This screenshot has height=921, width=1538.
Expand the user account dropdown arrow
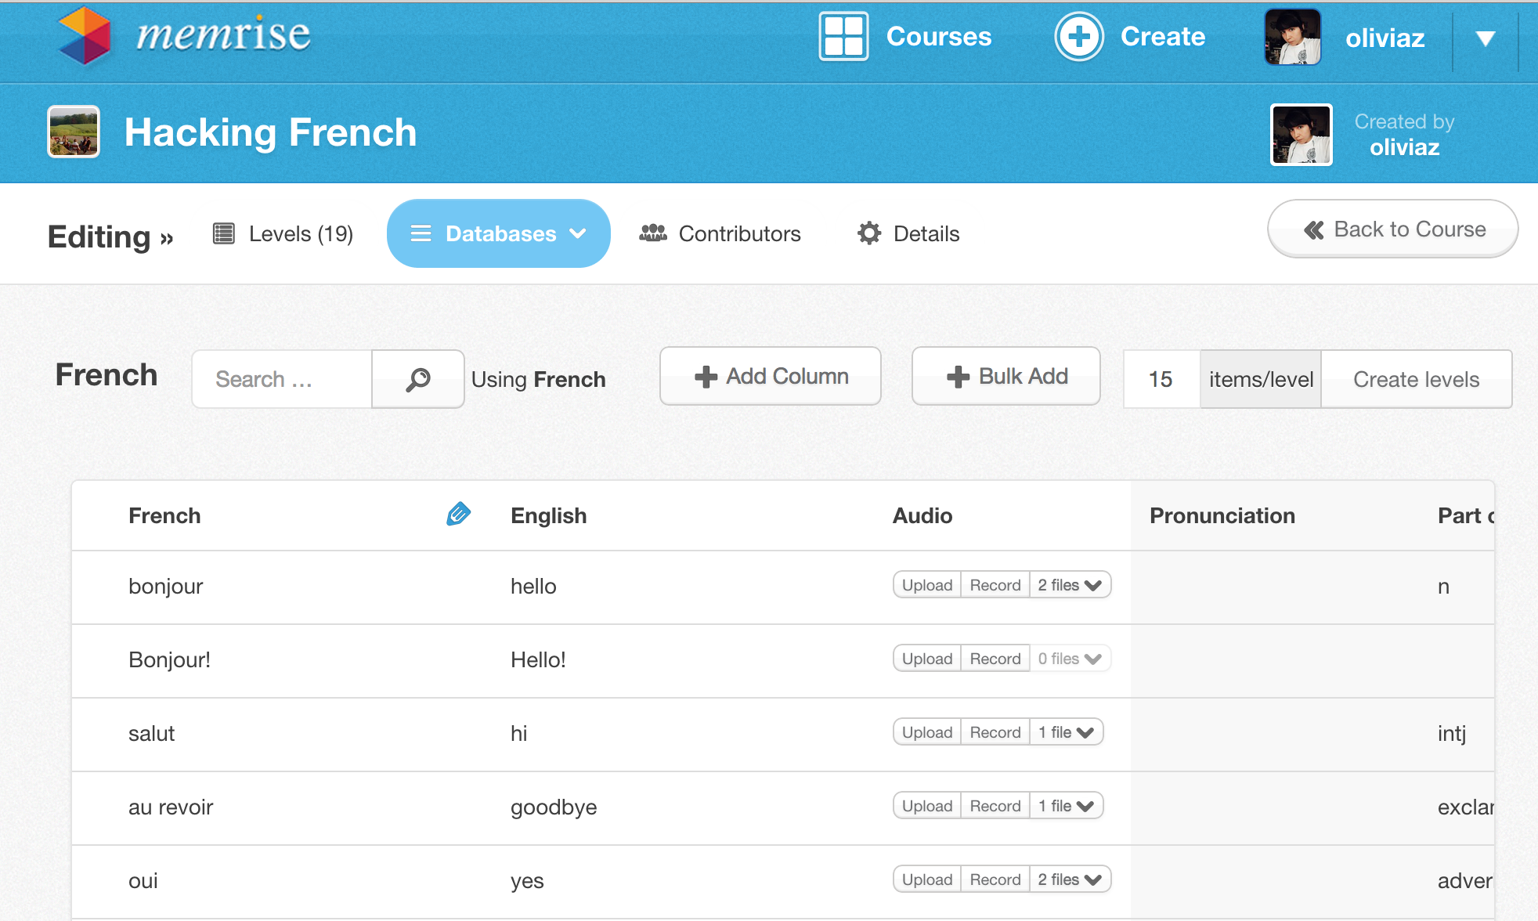point(1485,38)
